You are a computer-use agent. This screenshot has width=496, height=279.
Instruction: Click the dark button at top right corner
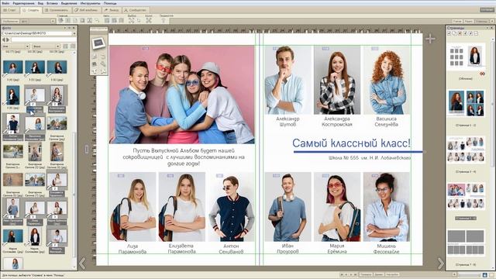pos(487,10)
